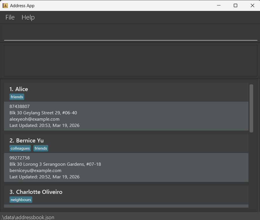Click the result display box
This screenshot has width=260, height=220.
130,60
